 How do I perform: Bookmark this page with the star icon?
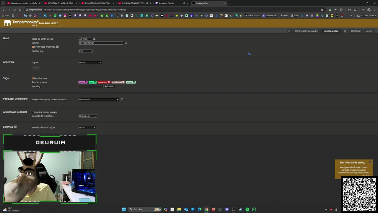322,10
